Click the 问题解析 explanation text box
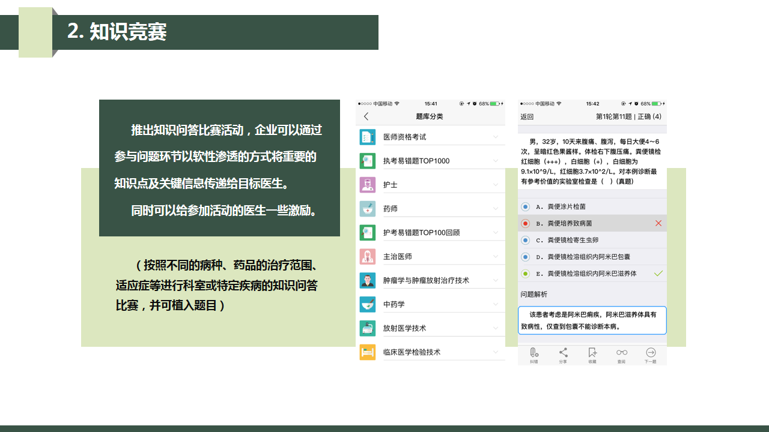The height and width of the screenshot is (432, 769). pyautogui.click(x=592, y=320)
